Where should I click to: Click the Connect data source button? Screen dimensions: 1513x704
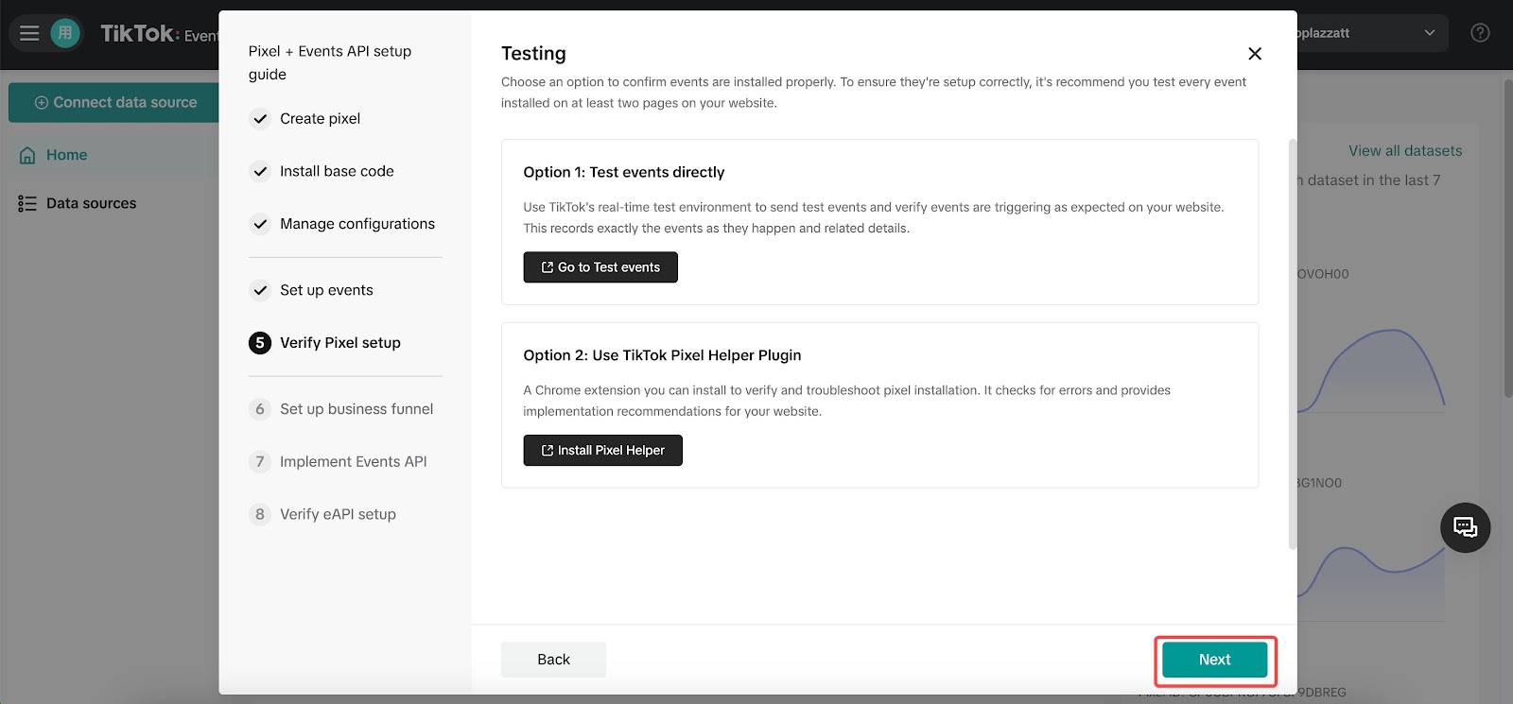click(x=115, y=102)
